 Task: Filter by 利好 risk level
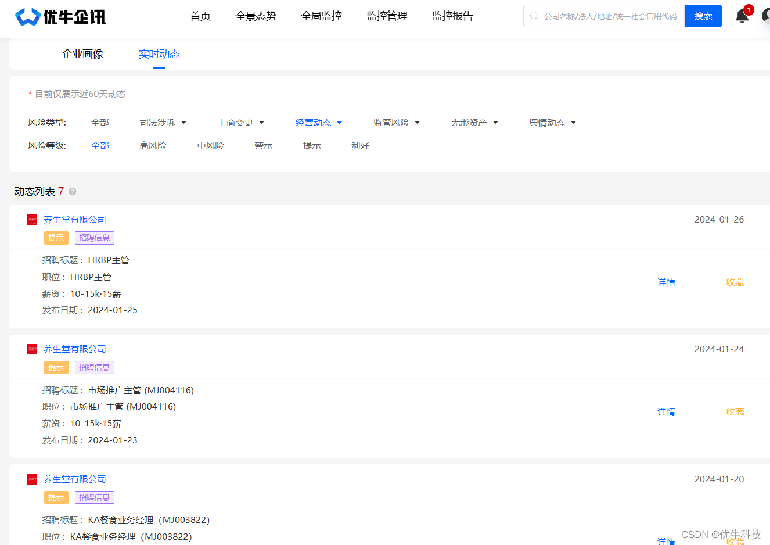(x=360, y=146)
